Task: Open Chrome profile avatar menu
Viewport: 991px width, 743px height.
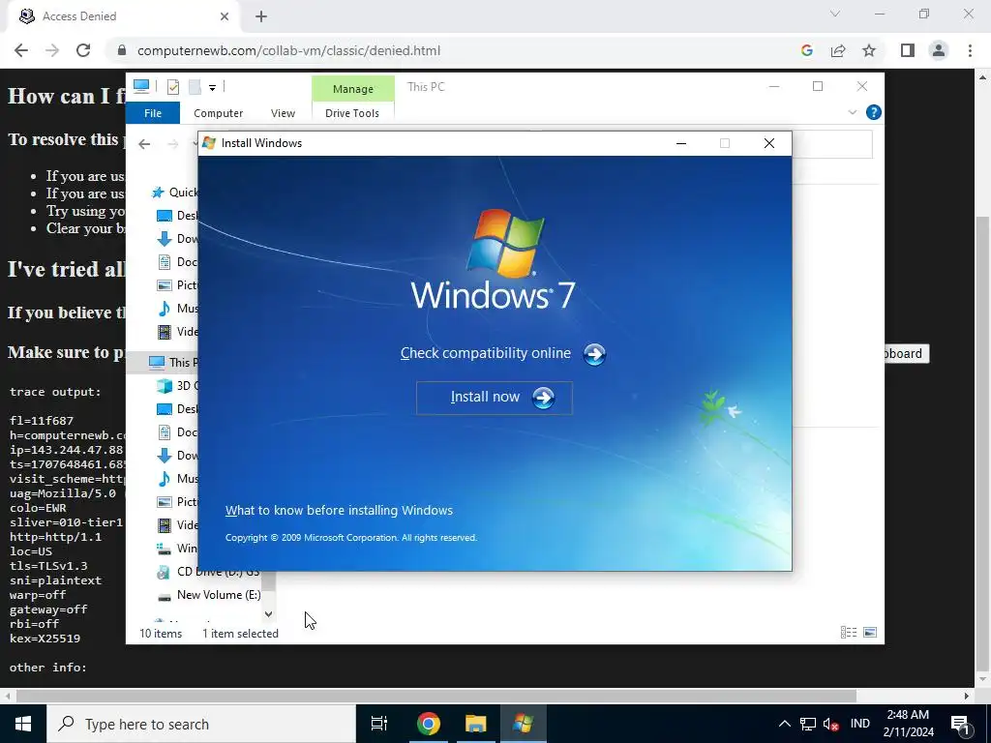Action: click(x=939, y=50)
